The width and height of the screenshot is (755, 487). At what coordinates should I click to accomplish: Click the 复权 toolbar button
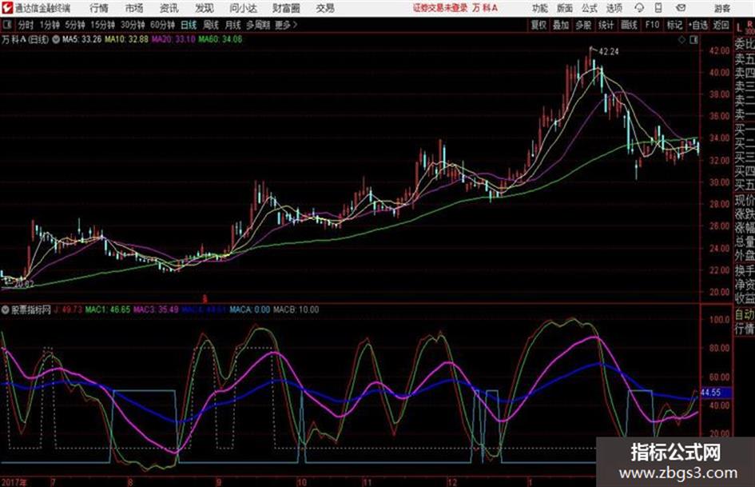tap(538, 25)
